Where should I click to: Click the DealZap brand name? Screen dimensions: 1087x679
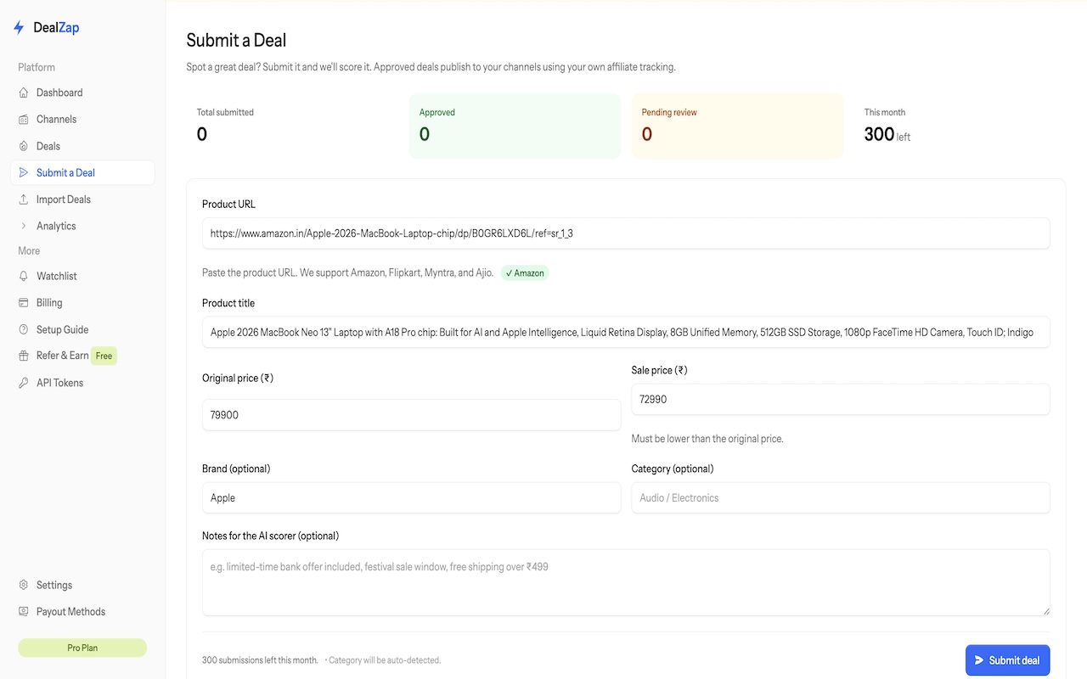point(56,28)
